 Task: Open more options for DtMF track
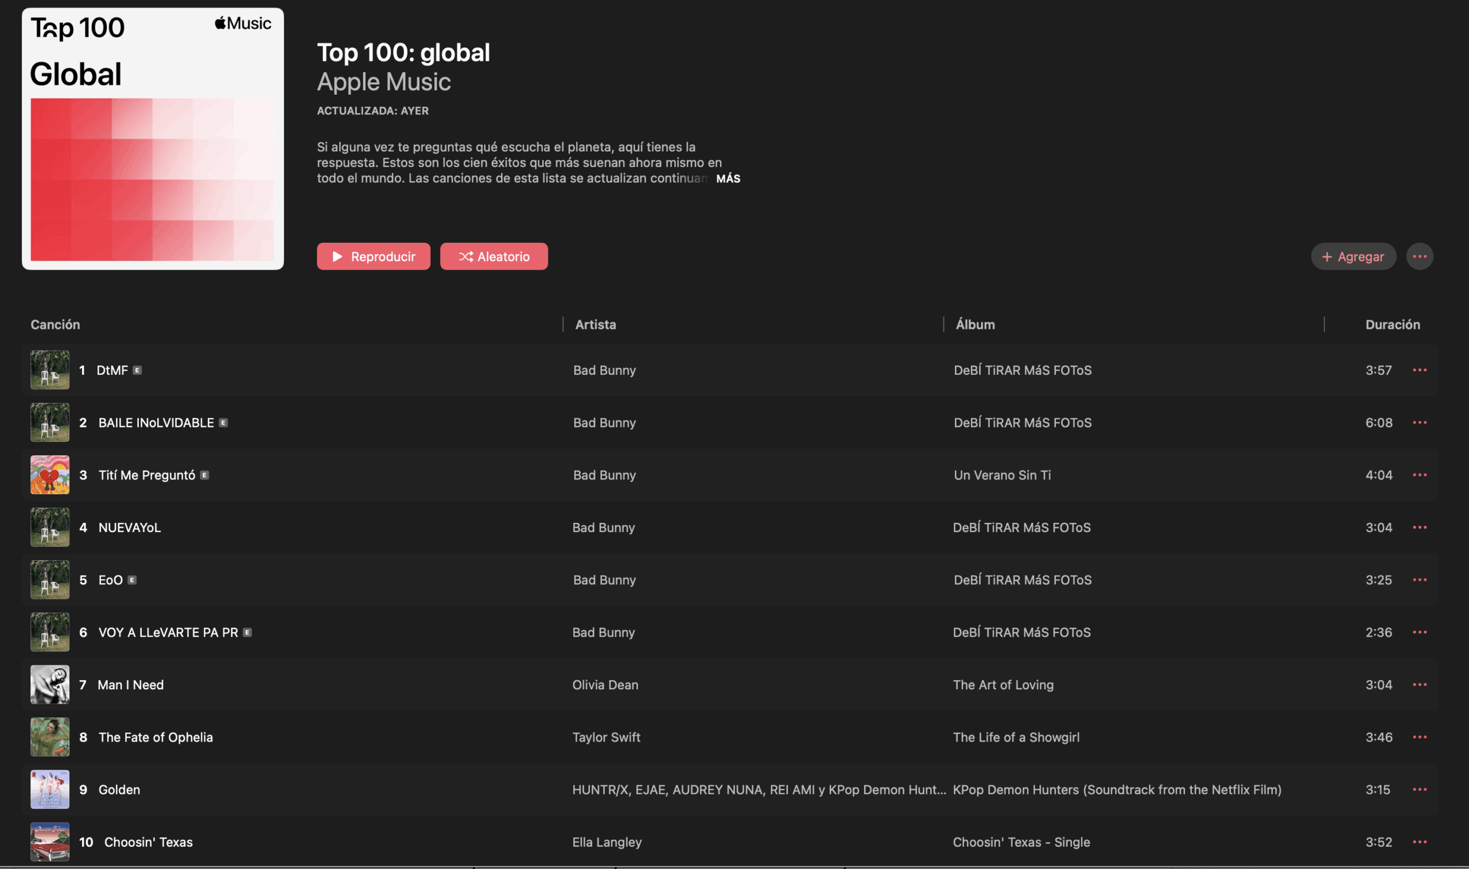[x=1419, y=370]
